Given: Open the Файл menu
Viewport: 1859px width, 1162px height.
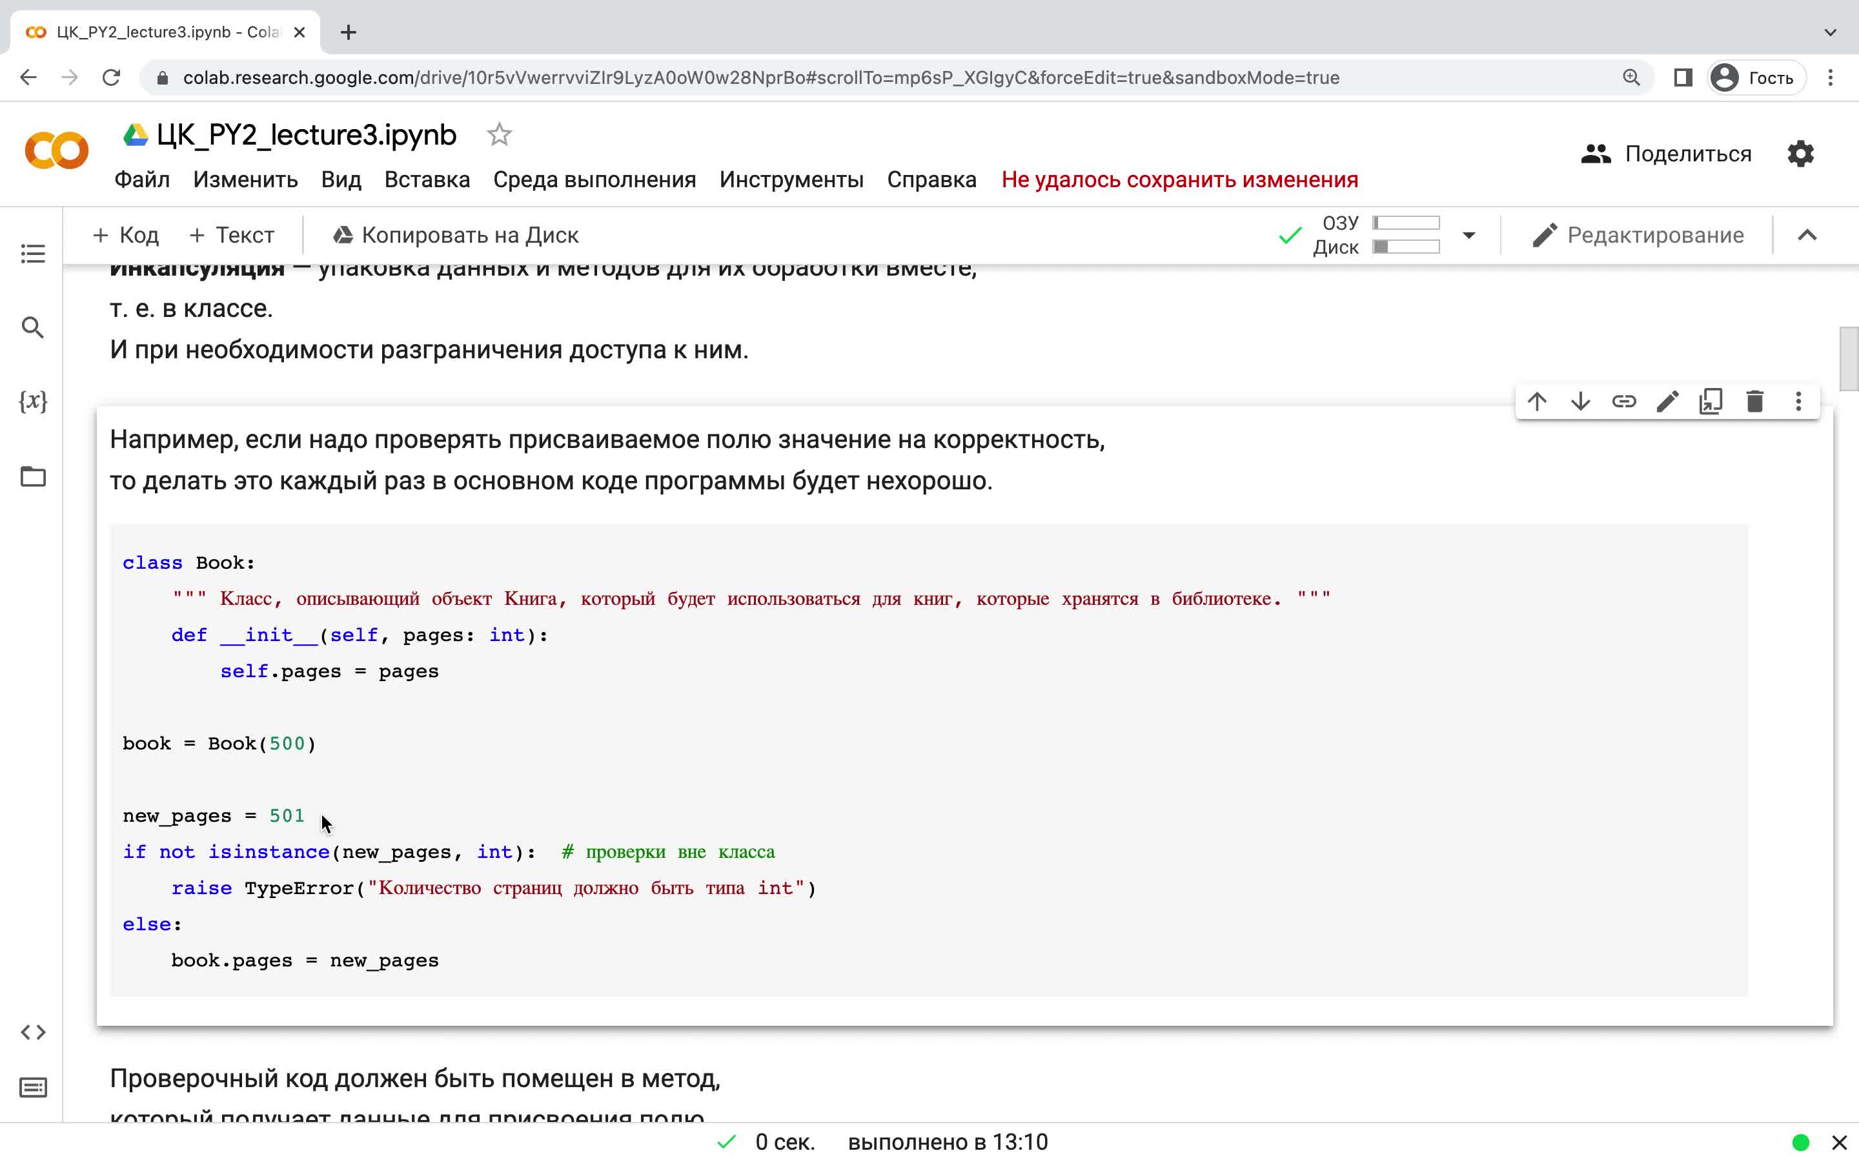Looking at the screenshot, I should (142, 180).
